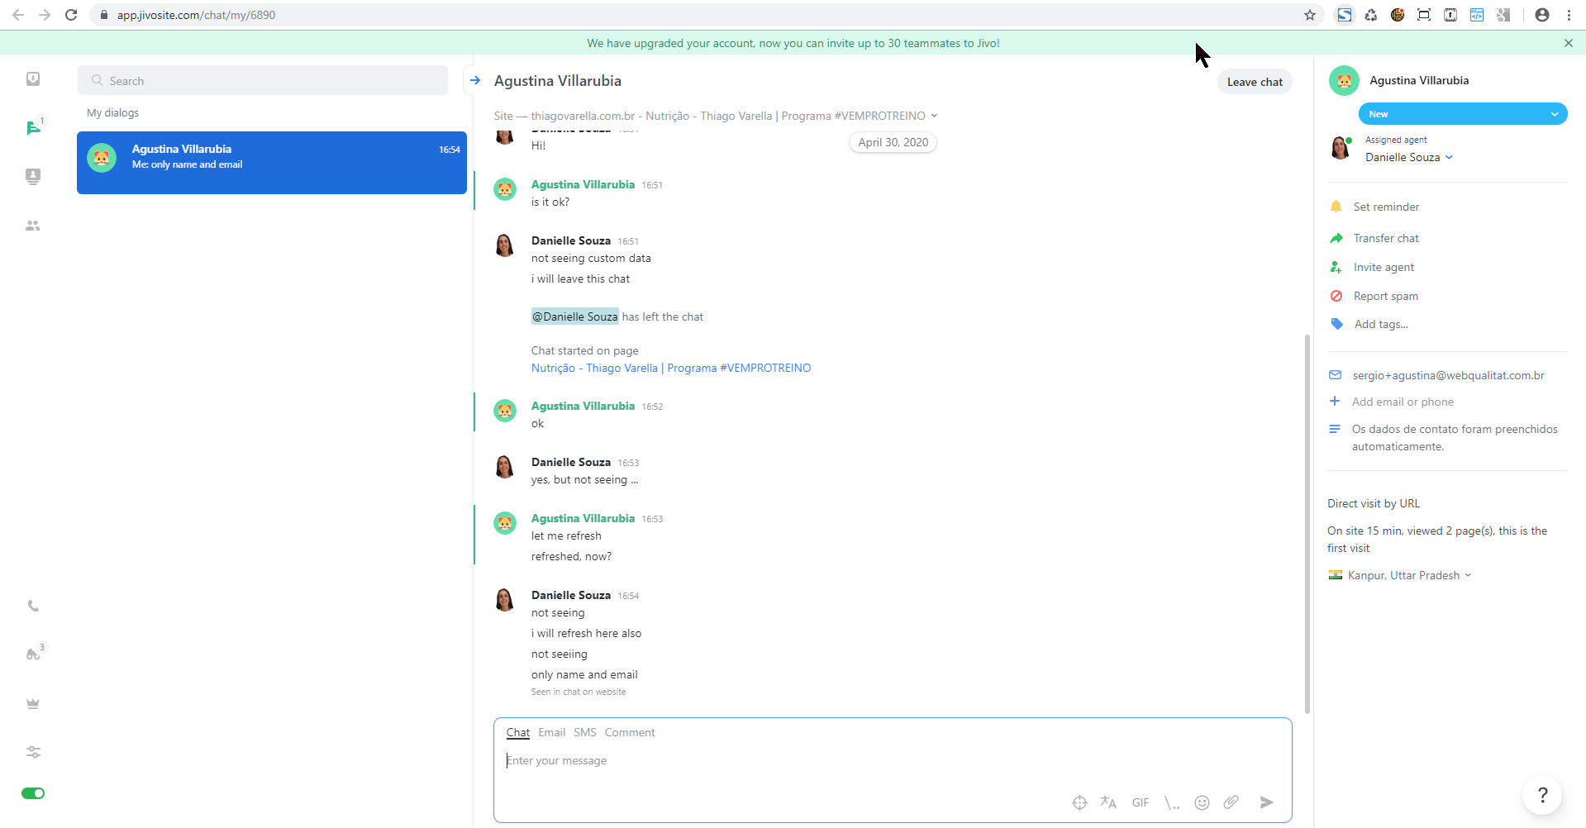Viewport: 1586px width, 828px height.
Task: Click the 'only name and email' message
Action: coord(584,674)
